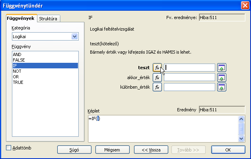Open the Kategória dropdown showing Logikai

45,37
